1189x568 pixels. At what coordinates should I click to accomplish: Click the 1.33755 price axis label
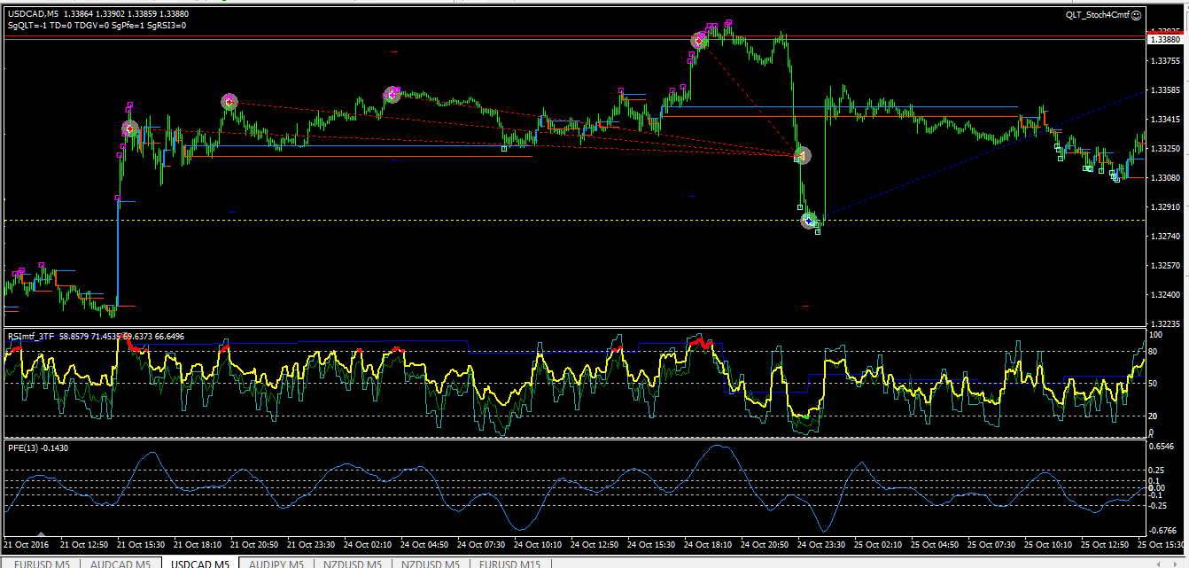pyautogui.click(x=1165, y=61)
